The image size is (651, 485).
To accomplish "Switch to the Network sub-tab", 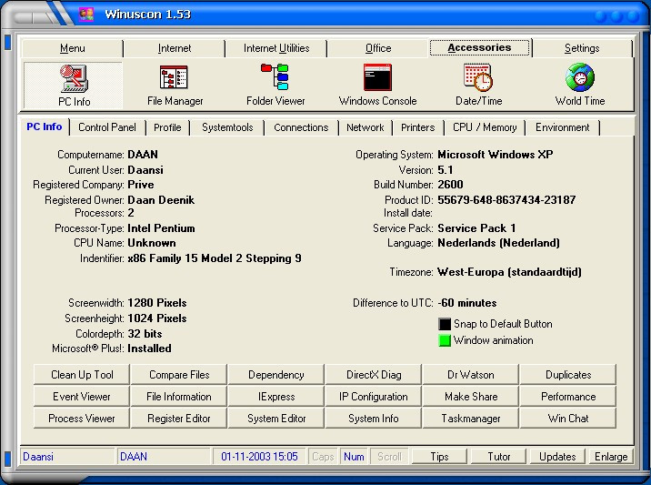I will 365,127.
